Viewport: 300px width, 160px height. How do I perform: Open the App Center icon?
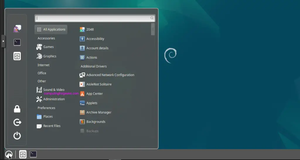pyautogui.click(x=82, y=93)
